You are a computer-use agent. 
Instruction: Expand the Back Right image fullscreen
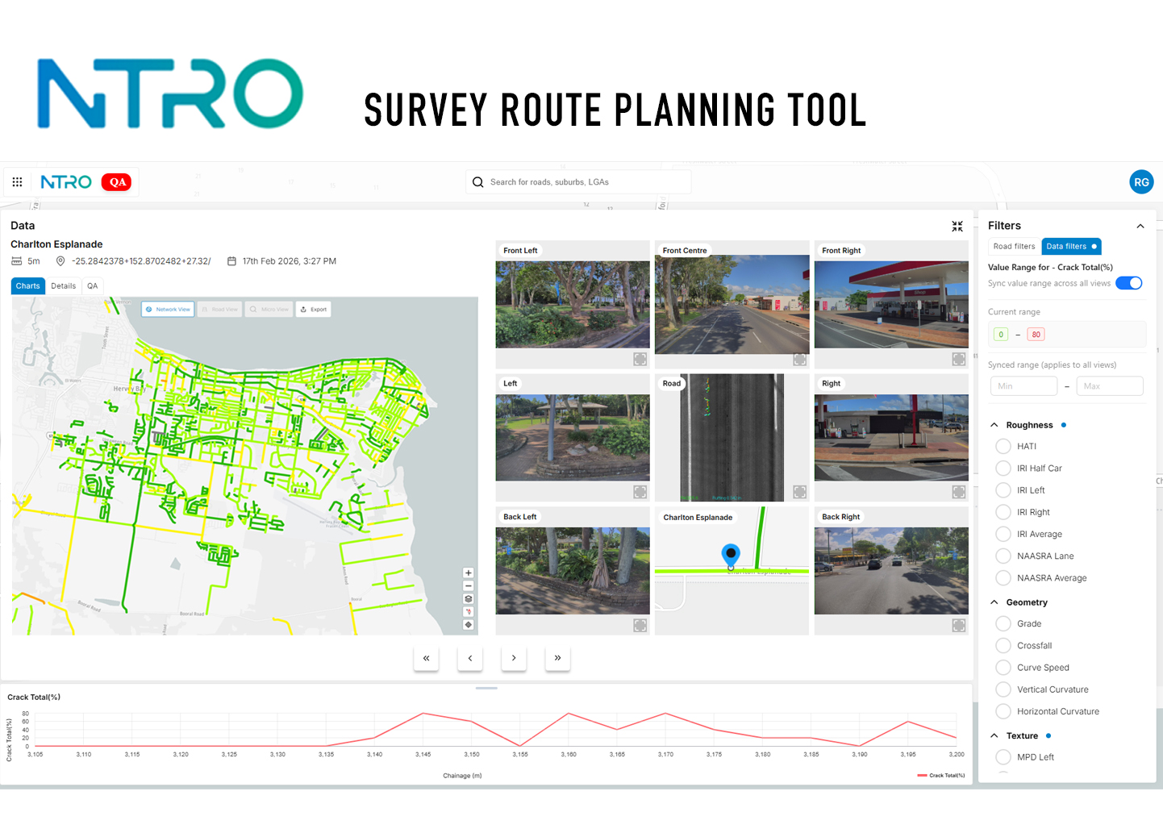pyautogui.click(x=959, y=625)
